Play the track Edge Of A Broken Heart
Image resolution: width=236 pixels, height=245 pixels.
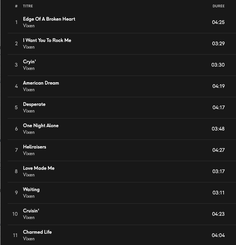coord(49,19)
